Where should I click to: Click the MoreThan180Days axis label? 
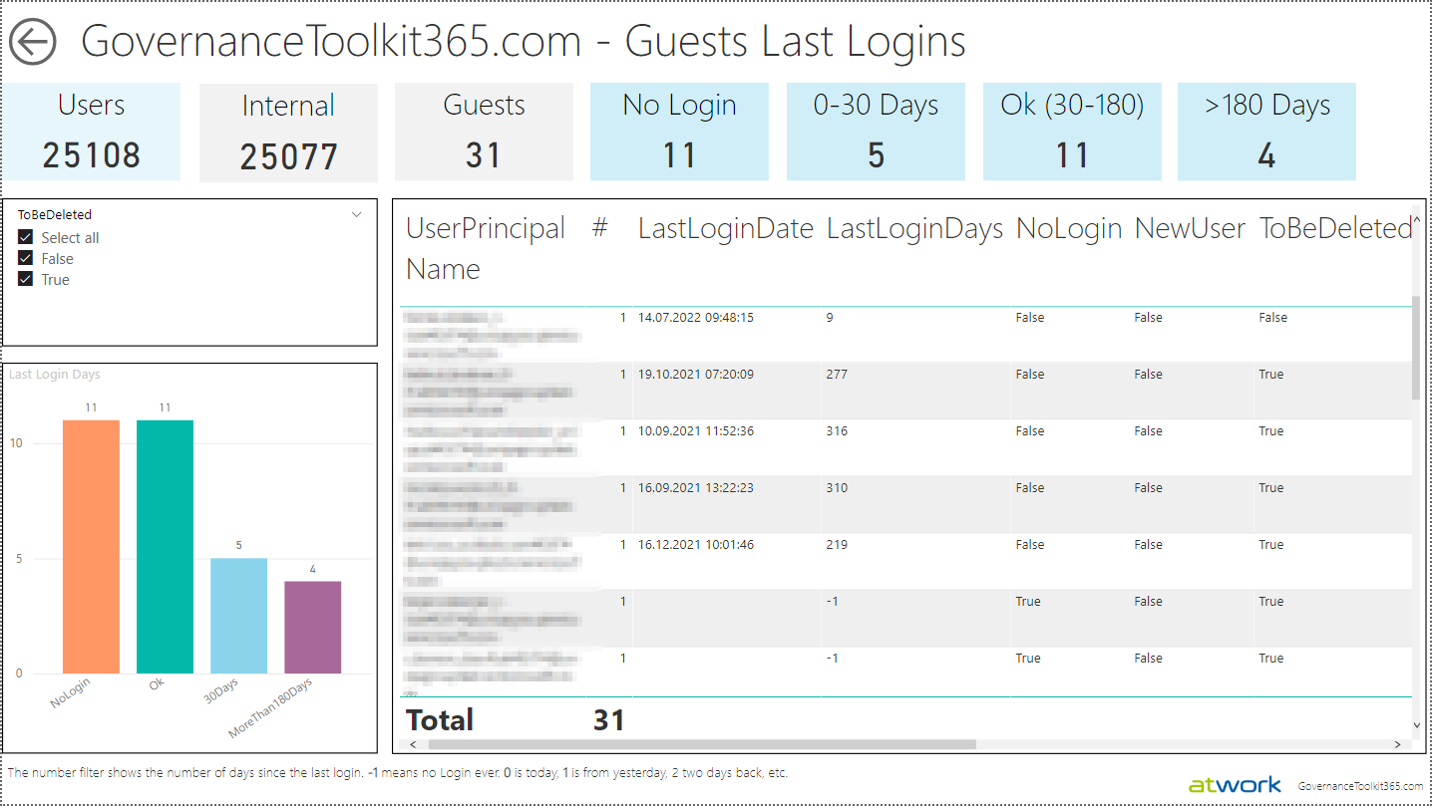point(270,708)
